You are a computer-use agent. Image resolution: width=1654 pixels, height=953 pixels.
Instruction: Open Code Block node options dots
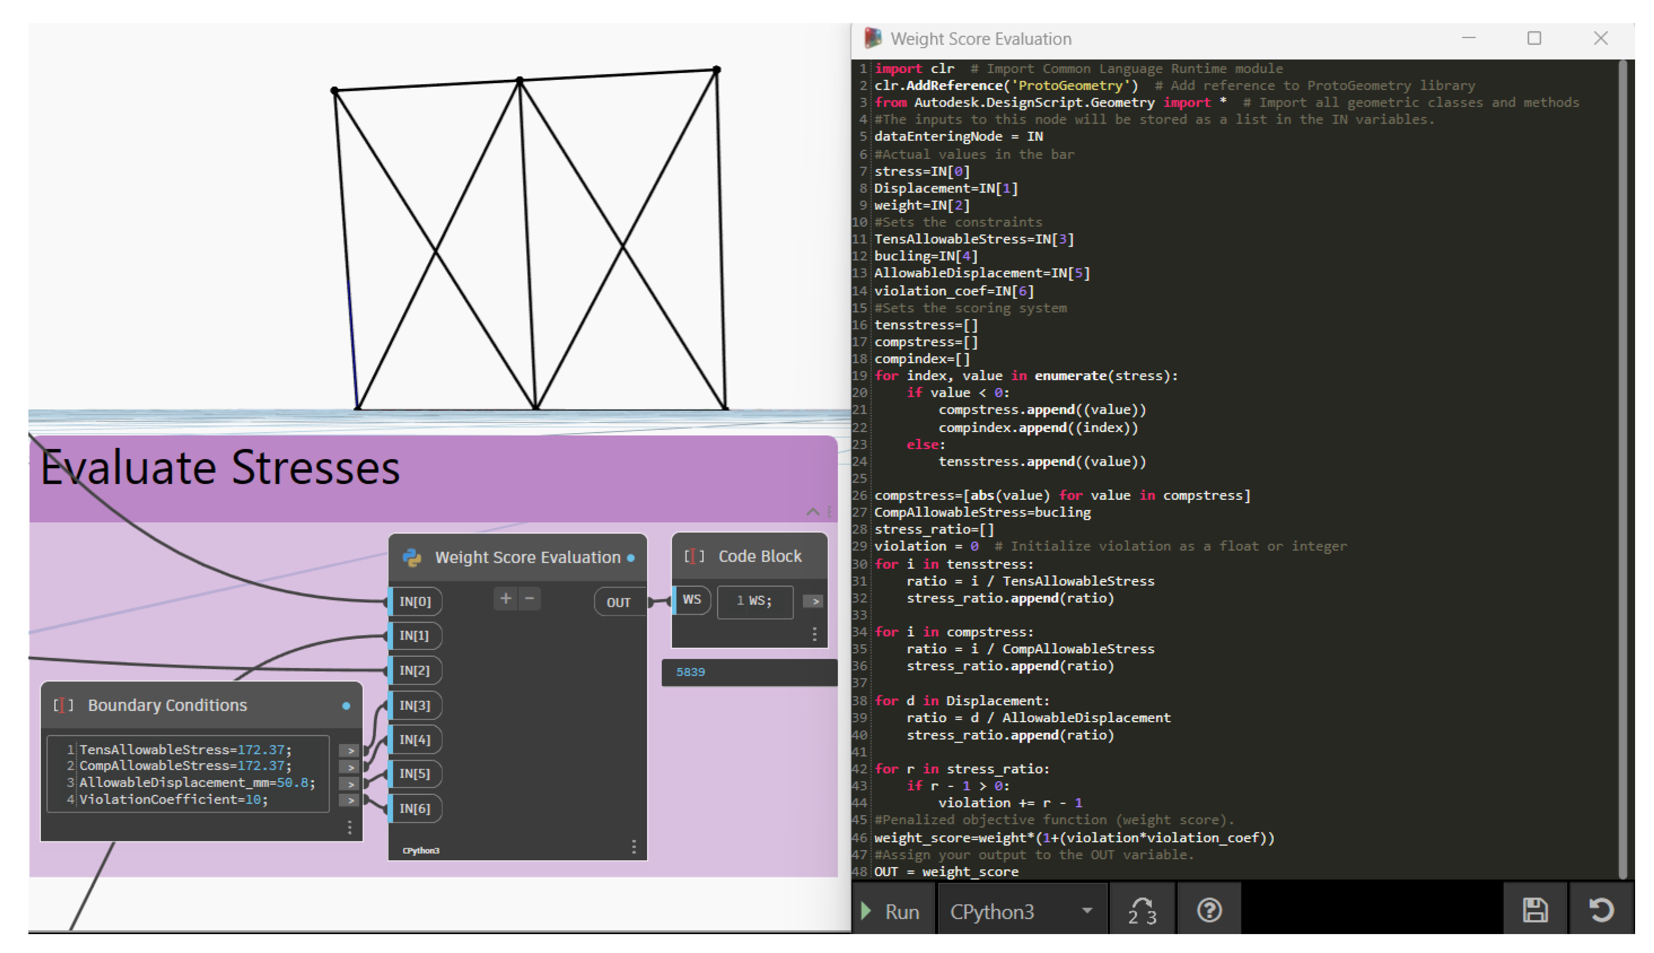(814, 634)
